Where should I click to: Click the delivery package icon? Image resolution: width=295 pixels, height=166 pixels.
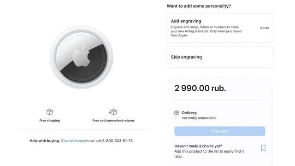click(177, 113)
